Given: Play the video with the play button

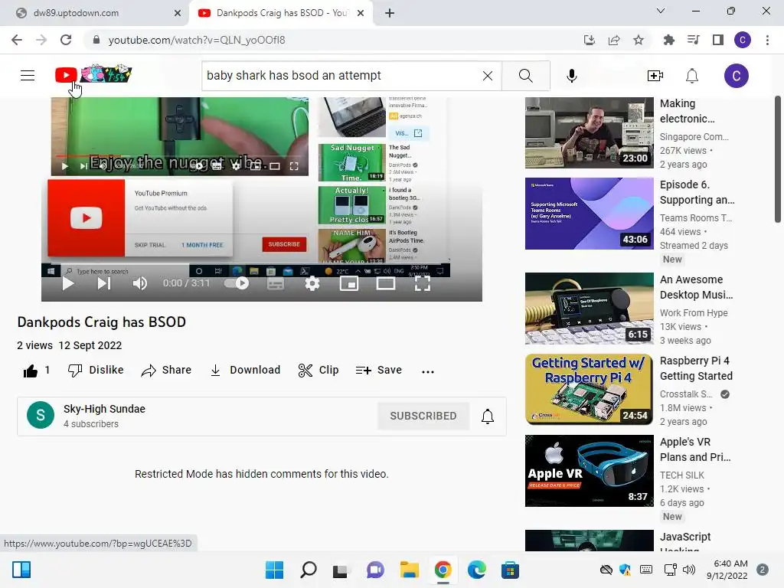Looking at the screenshot, I should (x=68, y=283).
